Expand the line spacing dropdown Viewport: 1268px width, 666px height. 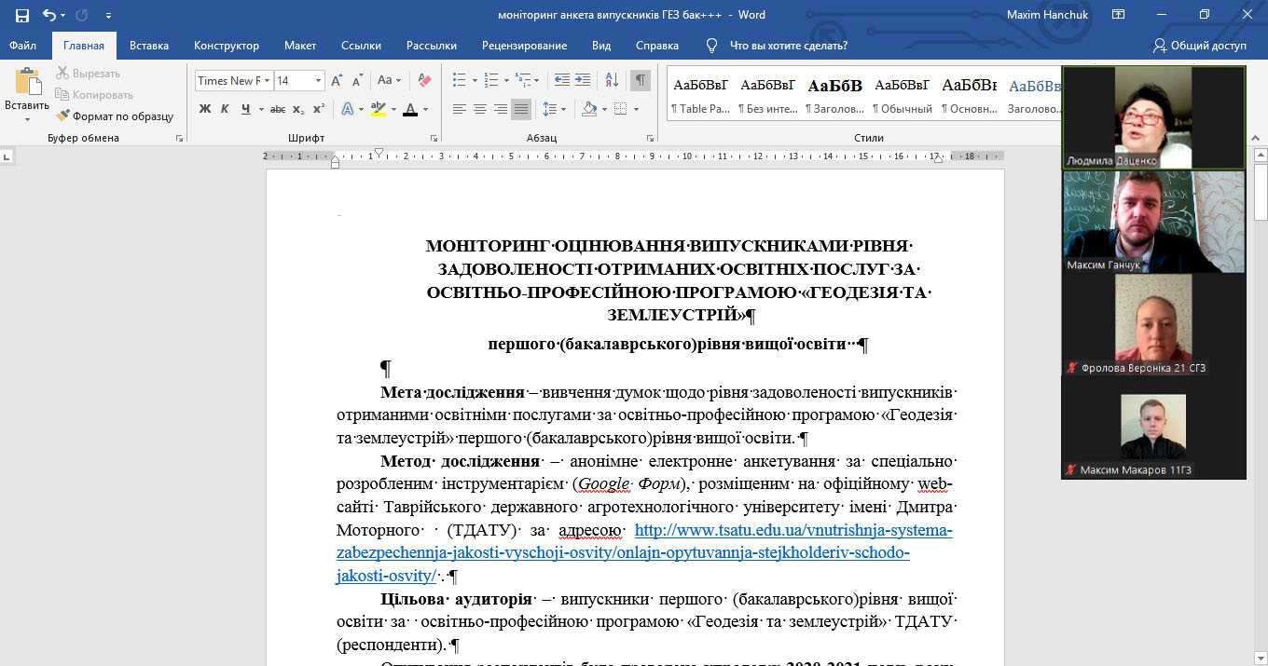pyautogui.click(x=563, y=109)
